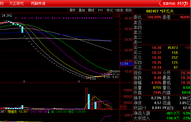
Task: Click the 总量 value 8755
Action: click(157, 88)
